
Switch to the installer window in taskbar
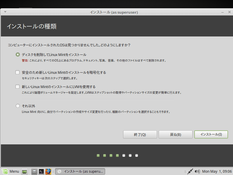80,171
